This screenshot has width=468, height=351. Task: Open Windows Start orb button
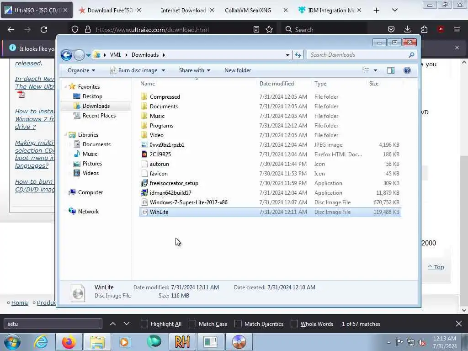(12, 342)
